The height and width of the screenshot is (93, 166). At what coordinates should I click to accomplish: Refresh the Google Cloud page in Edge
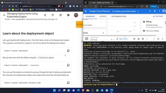(95, 6)
